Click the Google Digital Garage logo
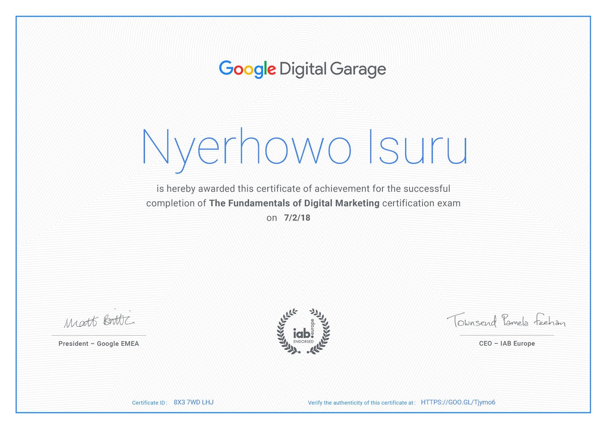This screenshot has height=429, width=607. pos(302,69)
